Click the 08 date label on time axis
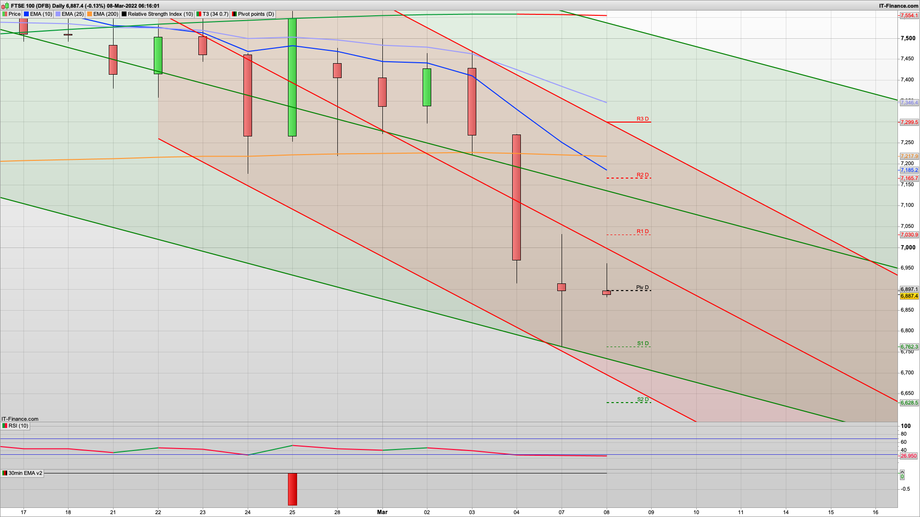The width and height of the screenshot is (920, 517). click(607, 512)
